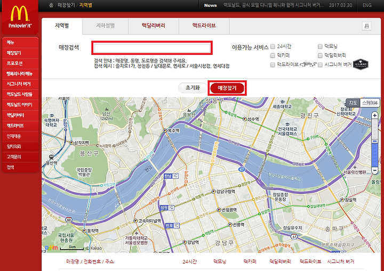Screen dimensions: 384x271
Task: Click route 61 shield on map
Action: tap(294, 236)
